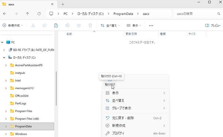The image size is (223, 137).
Task: Sort by サイズ column header
Action: coord(192,34)
